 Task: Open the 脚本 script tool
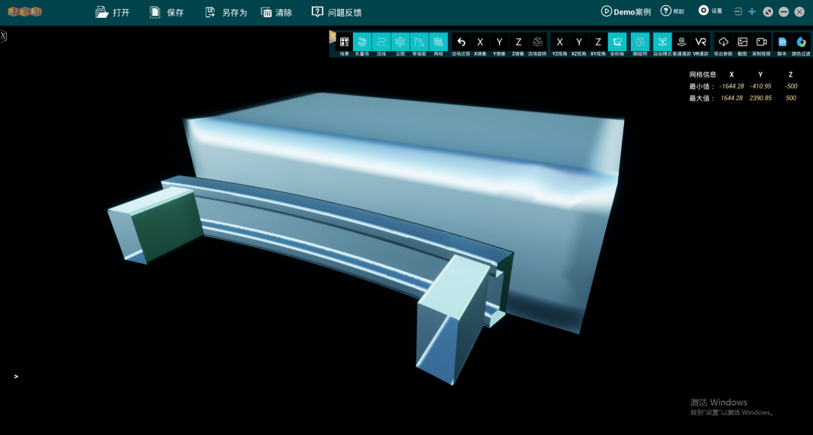click(x=782, y=45)
